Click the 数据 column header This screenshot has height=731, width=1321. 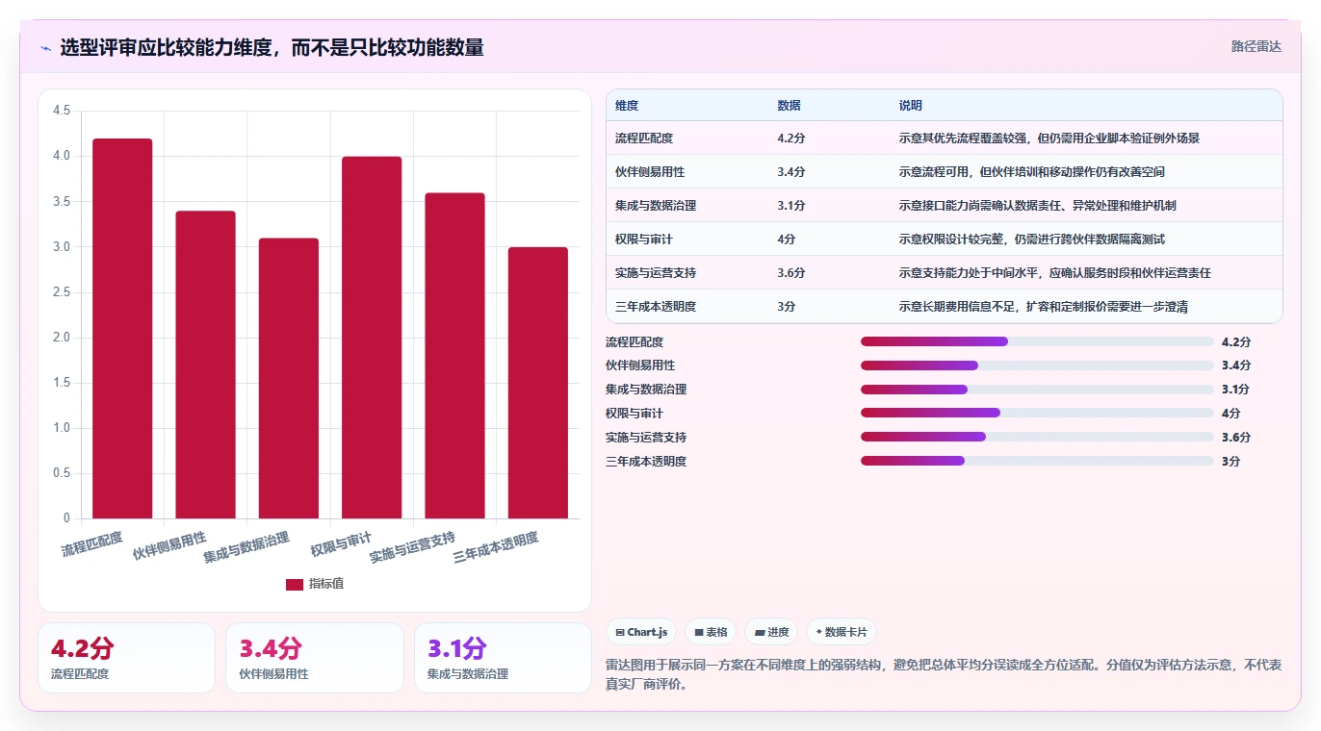pyautogui.click(x=789, y=105)
